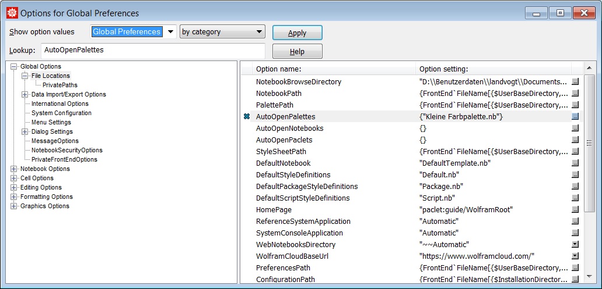Open WebNotebooksDirectory value dropdown
The width and height of the screenshot is (602, 289).
[x=575, y=244]
